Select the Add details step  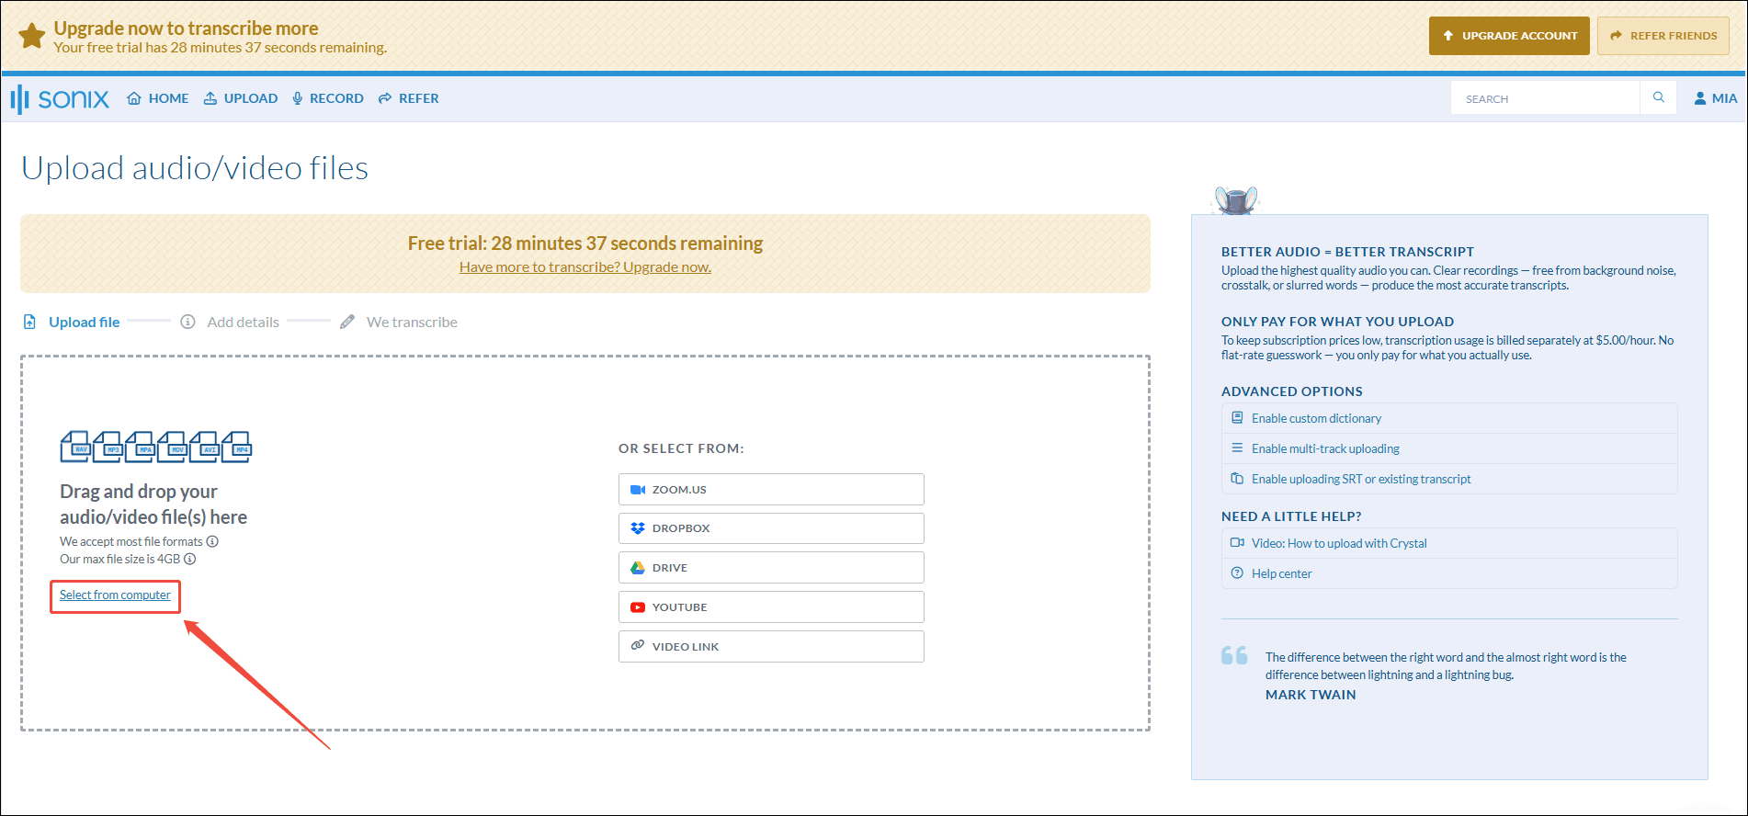click(230, 322)
